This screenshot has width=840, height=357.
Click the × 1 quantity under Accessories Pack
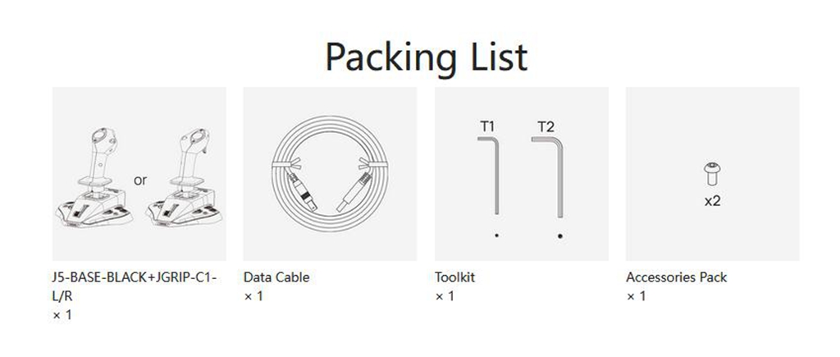636,296
